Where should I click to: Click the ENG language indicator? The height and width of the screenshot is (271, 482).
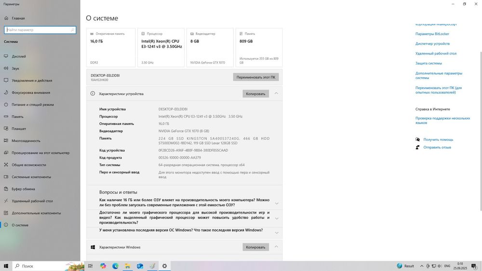coord(447,266)
